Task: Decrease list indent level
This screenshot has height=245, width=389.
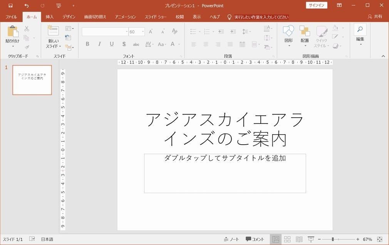Action: click(x=221, y=32)
